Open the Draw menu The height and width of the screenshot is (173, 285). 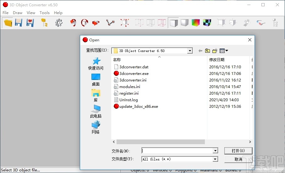(x=18, y=13)
